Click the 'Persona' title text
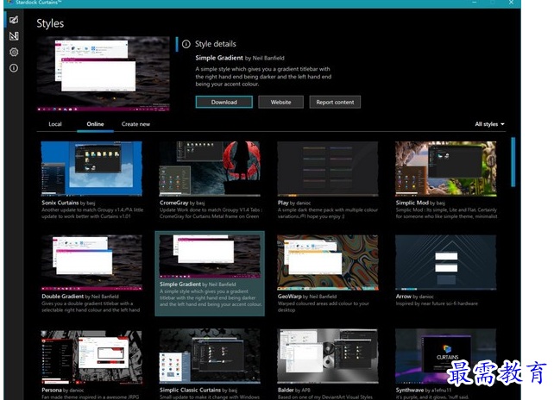The height and width of the screenshot is (400, 554). 52,391
